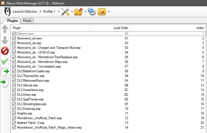This screenshot has height=133, width=207.
Task: Click index value 21
Action: tap(202, 127)
